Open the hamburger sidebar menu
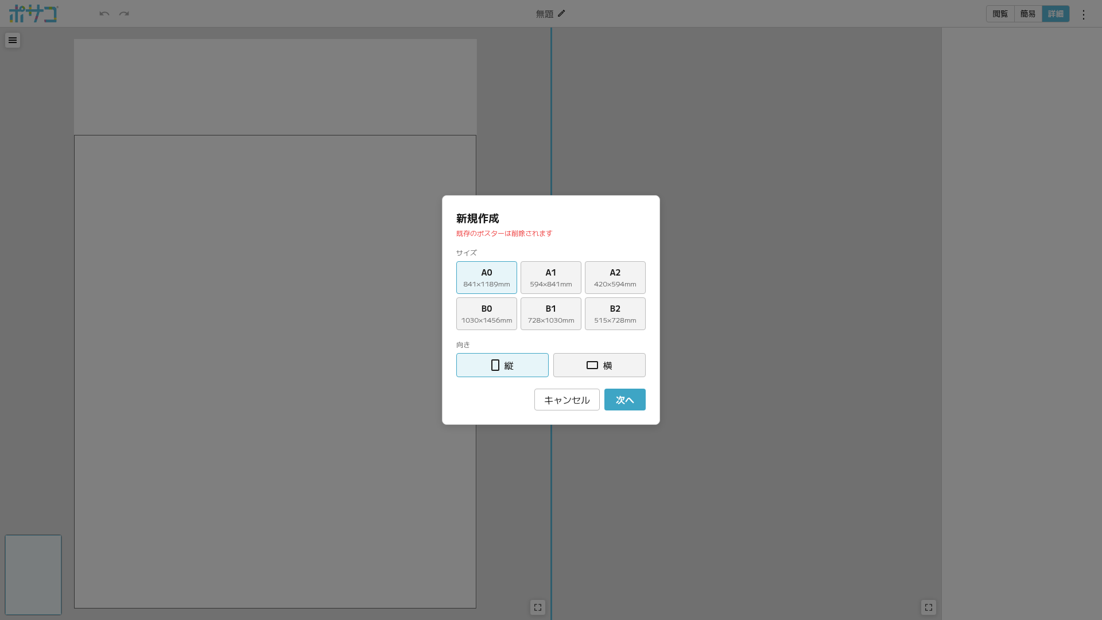Viewport: 1102px width, 620px height. pyautogui.click(x=13, y=40)
